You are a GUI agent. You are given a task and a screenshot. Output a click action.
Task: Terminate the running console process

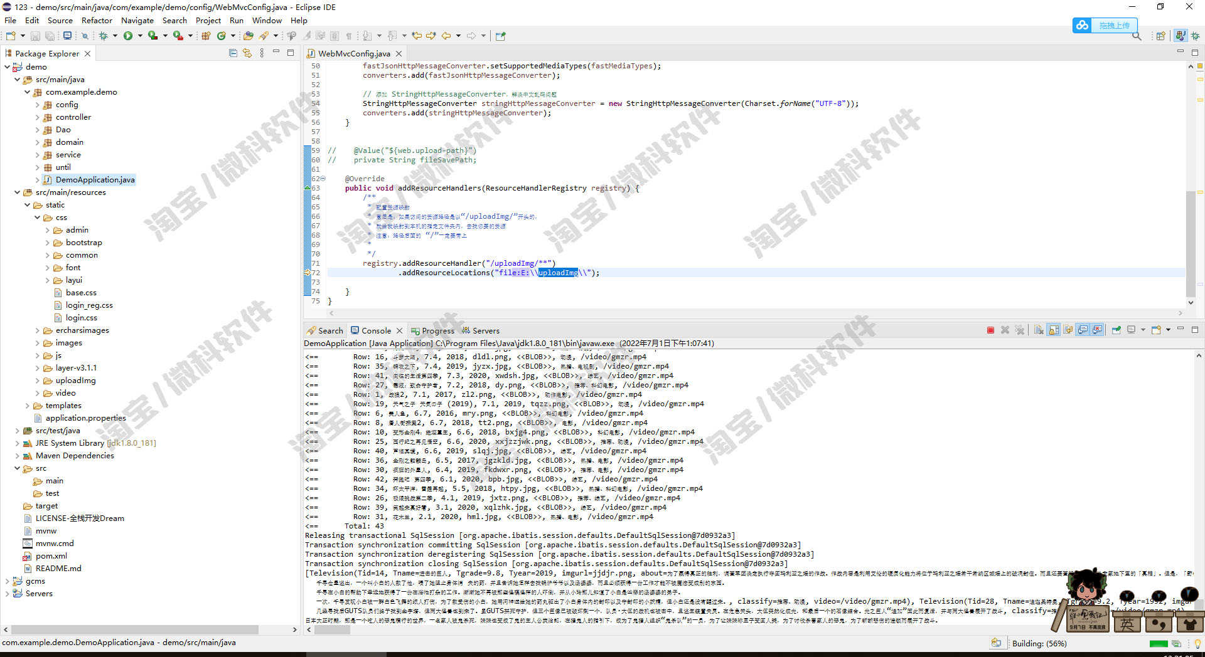click(990, 330)
